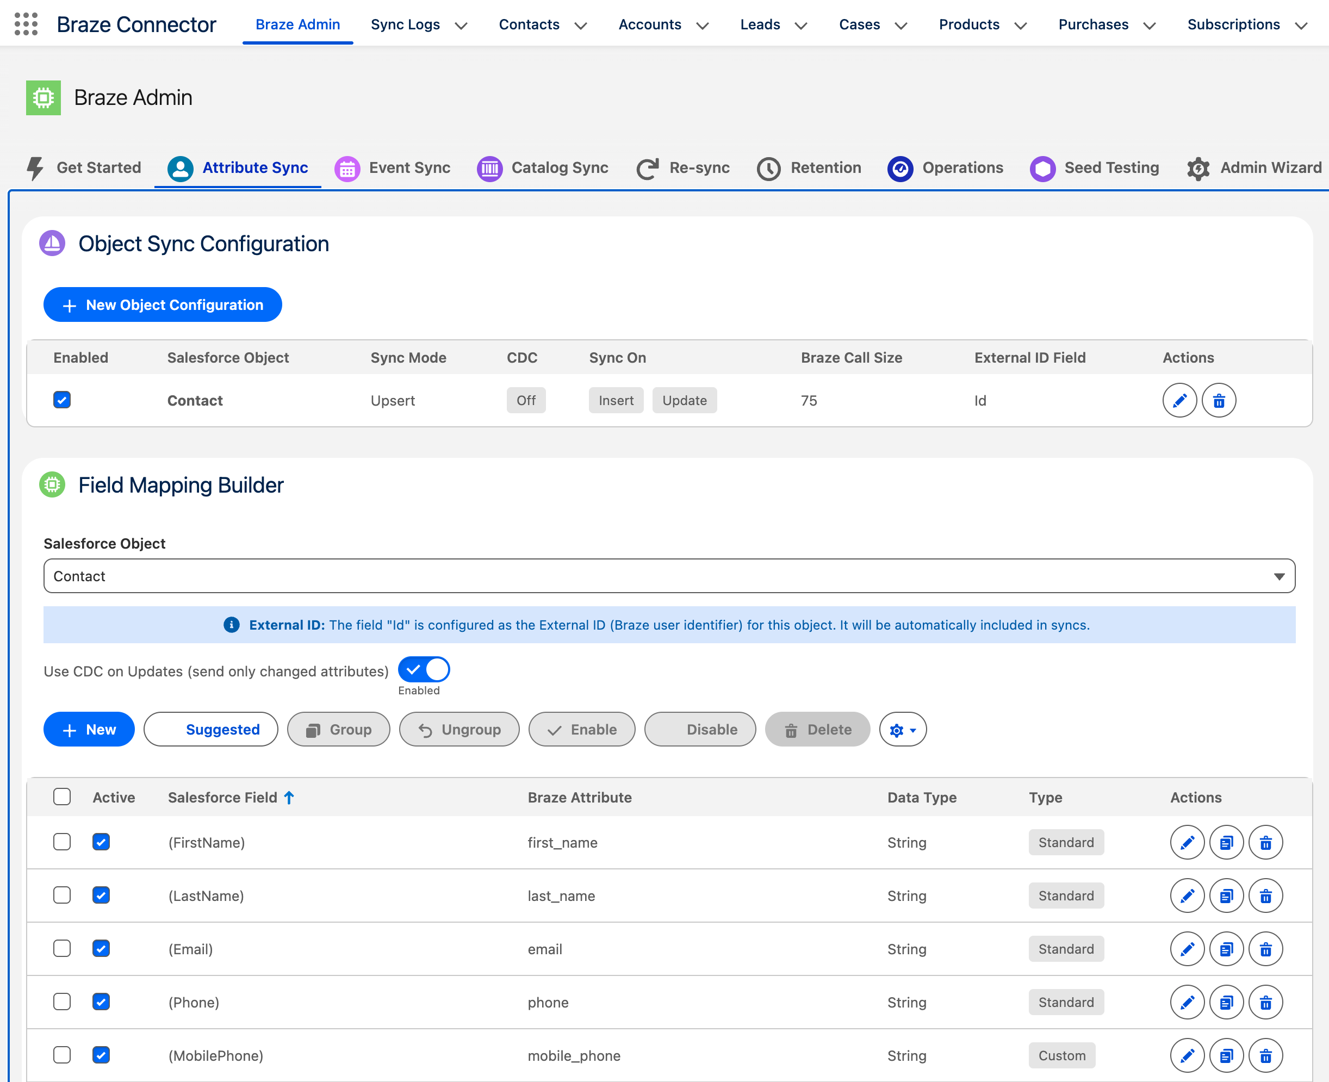Open the Attribute Sync tab icon
Image resolution: width=1329 pixels, height=1082 pixels.
click(x=179, y=167)
